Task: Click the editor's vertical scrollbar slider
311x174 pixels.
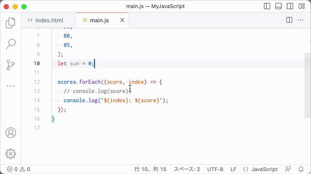Action: tap(308, 86)
